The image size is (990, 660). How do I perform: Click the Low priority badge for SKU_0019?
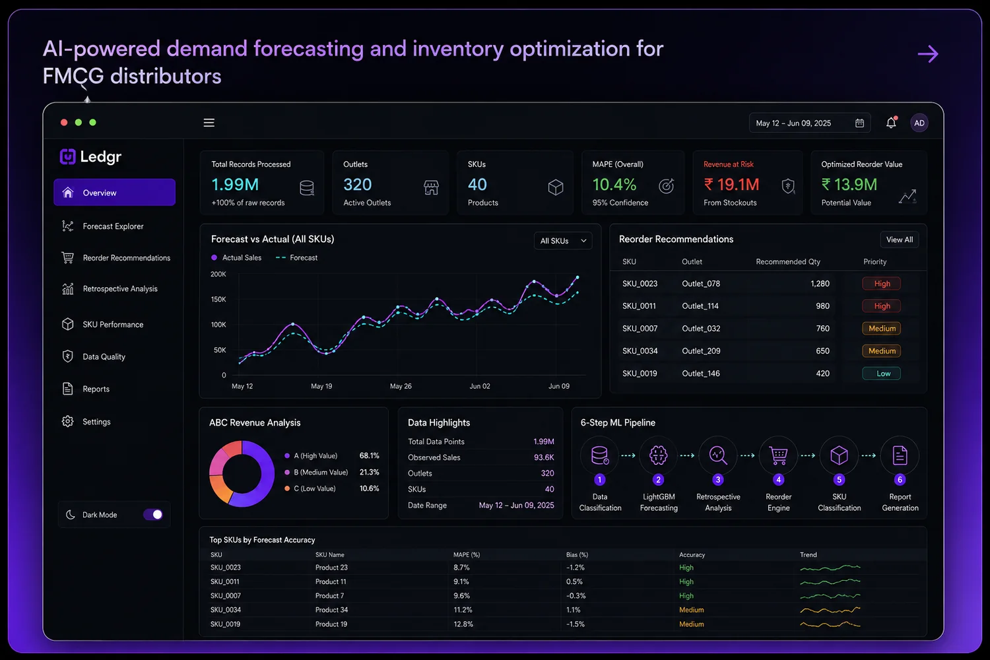[882, 374]
